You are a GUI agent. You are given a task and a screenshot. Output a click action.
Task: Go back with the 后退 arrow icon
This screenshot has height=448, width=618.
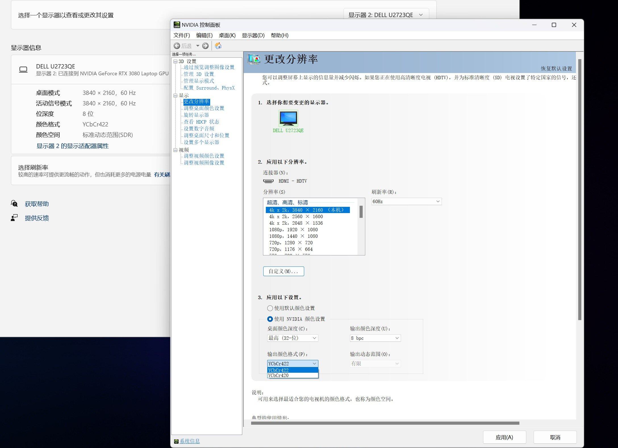[177, 46]
